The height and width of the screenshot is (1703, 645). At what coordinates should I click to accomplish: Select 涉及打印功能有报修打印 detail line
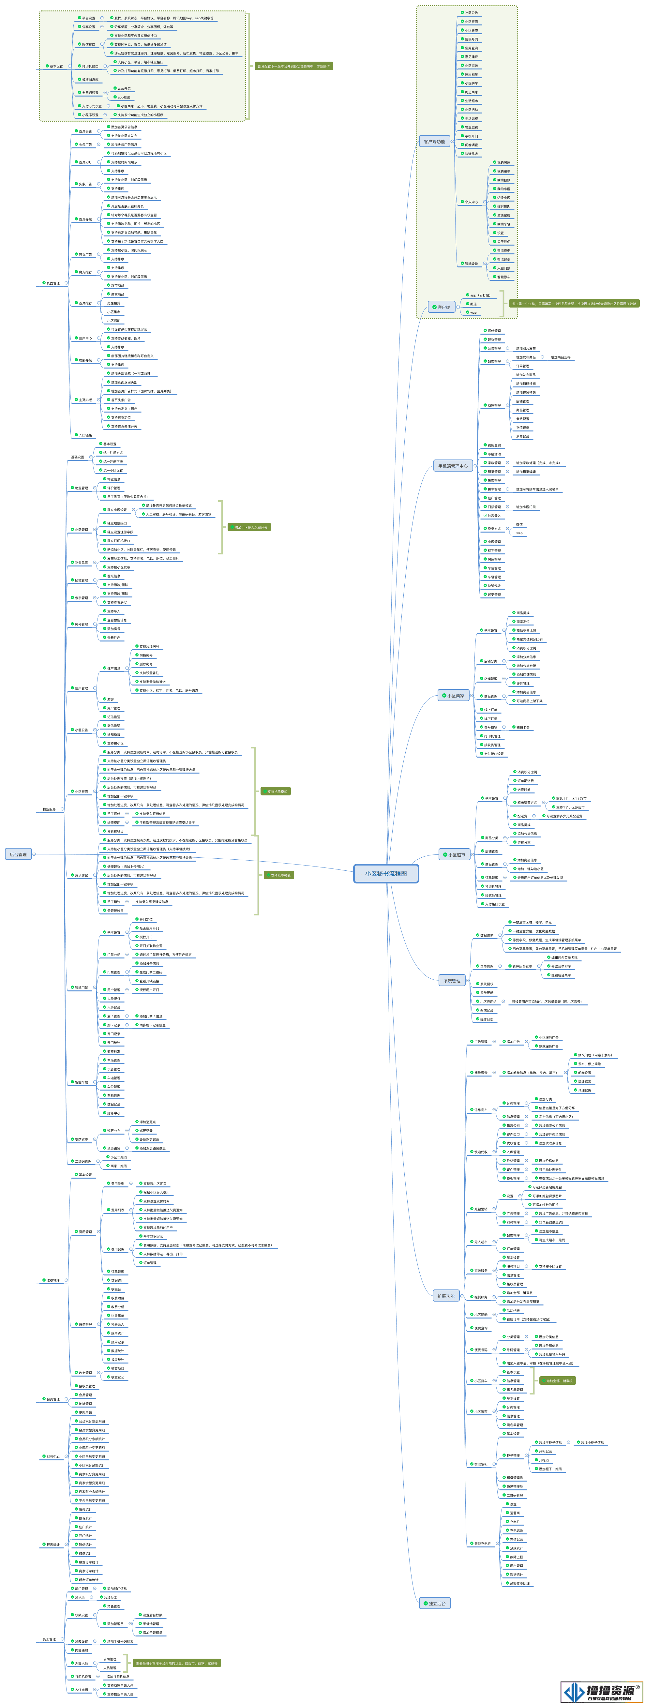coord(167,71)
